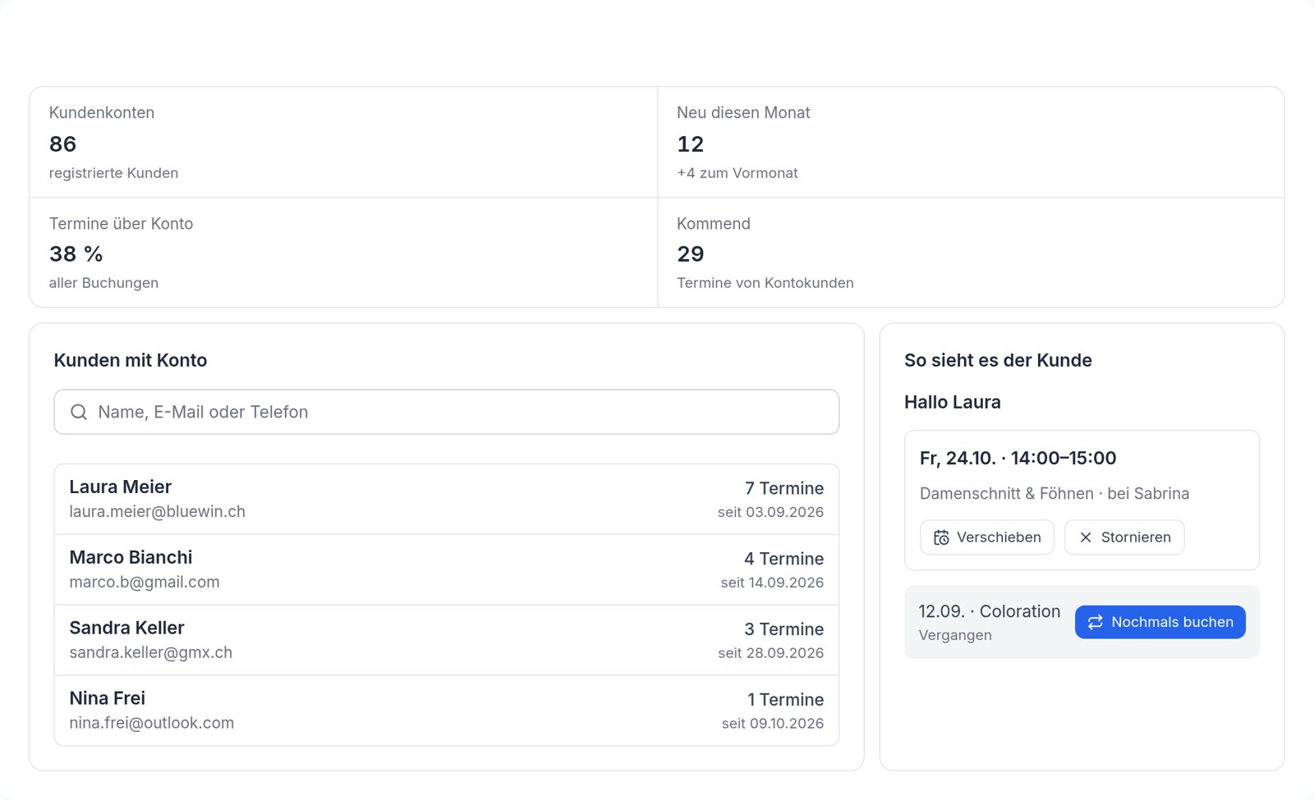Click date seit 09.10.2026
The width and height of the screenshot is (1314, 800).
[773, 724]
